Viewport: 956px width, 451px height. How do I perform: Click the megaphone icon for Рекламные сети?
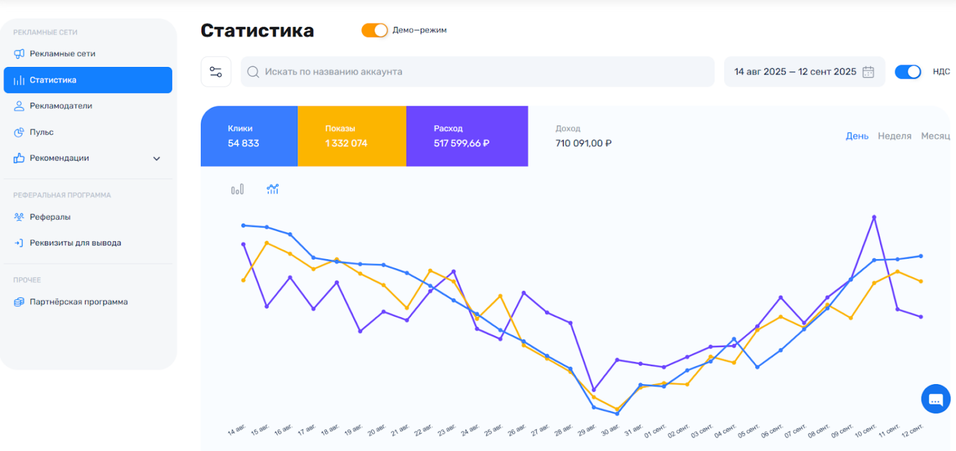(x=19, y=54)
